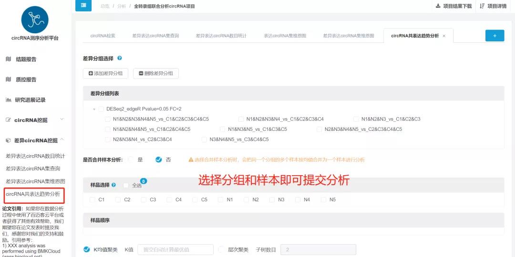This screenshot has width=515, height=257.
Task: Select 是 for merging sample analysis
Action: coord(131,160)
